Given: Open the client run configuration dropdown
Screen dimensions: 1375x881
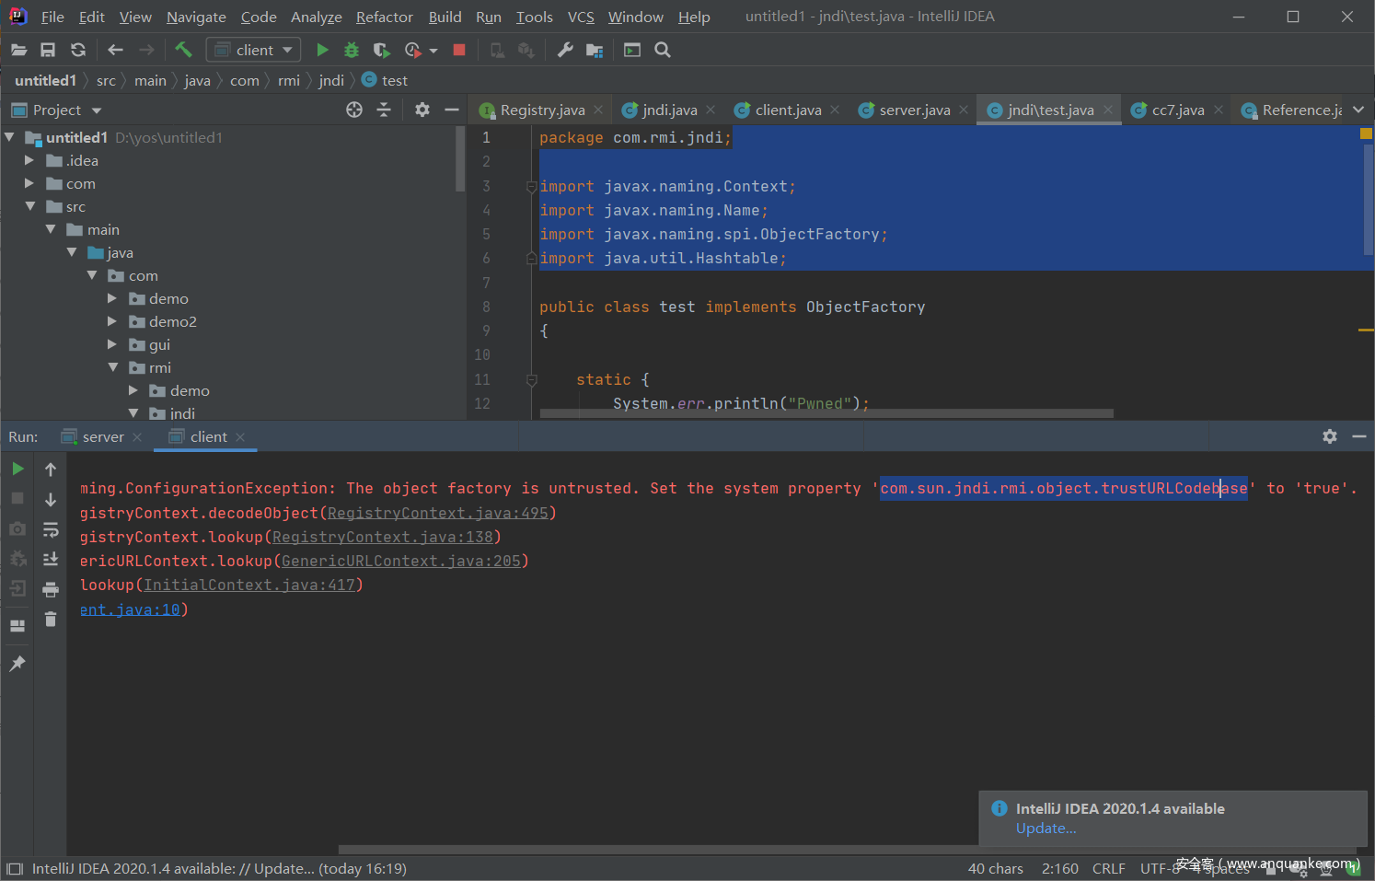Looking at the screenshot, I should pos(252,50).
